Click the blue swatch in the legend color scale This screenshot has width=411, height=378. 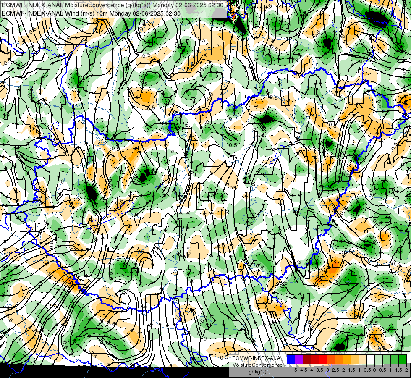click(x=291, y=359)
